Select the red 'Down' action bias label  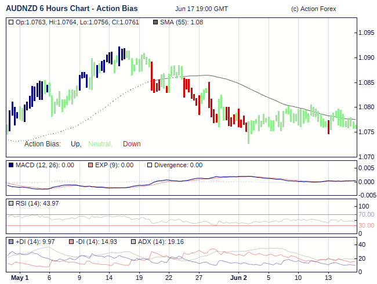tap(132, 144)
